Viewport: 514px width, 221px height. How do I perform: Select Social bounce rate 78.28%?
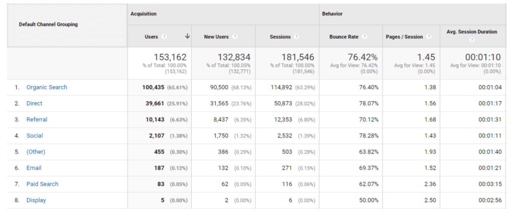(x=369, y=136)
